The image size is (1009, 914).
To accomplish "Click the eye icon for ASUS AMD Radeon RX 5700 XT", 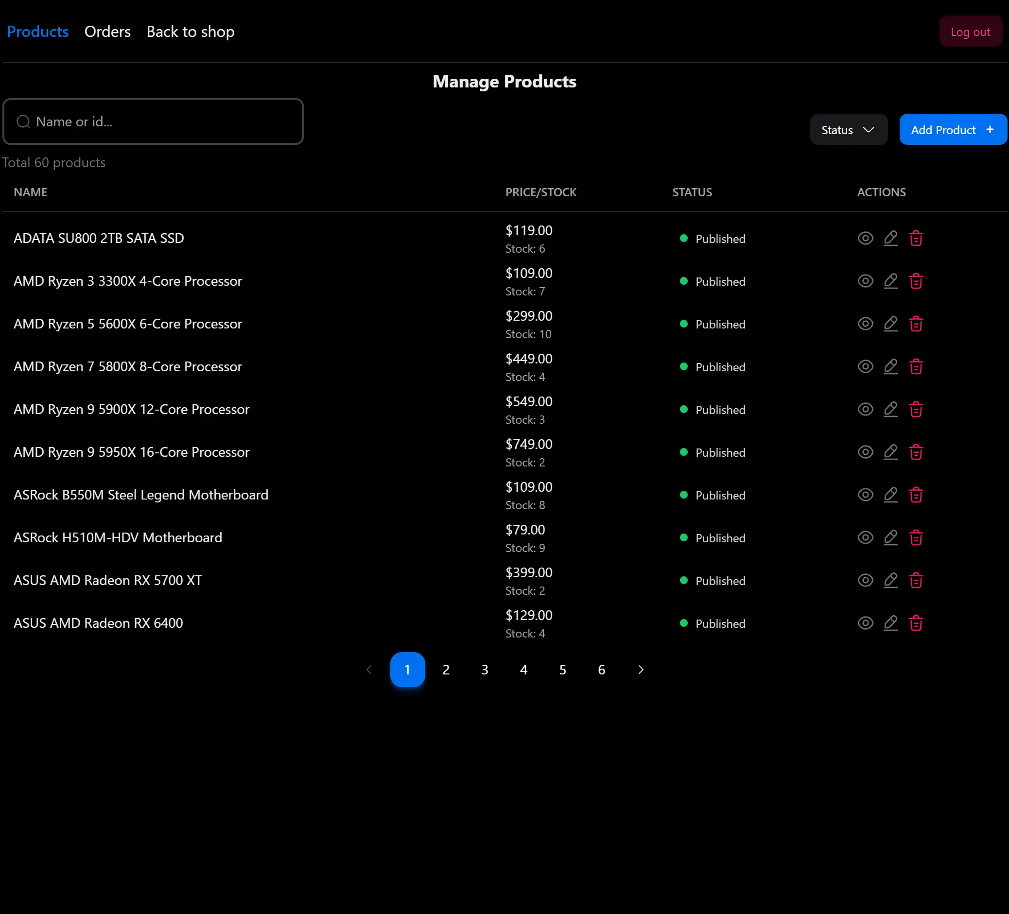I will (865, 580).
